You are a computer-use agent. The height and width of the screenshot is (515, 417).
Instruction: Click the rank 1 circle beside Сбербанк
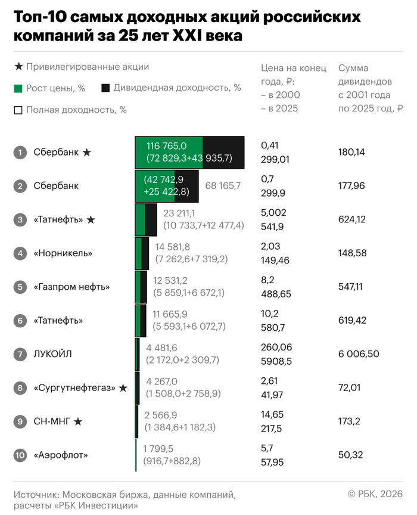pyautogui.click(x=20, y=153)
